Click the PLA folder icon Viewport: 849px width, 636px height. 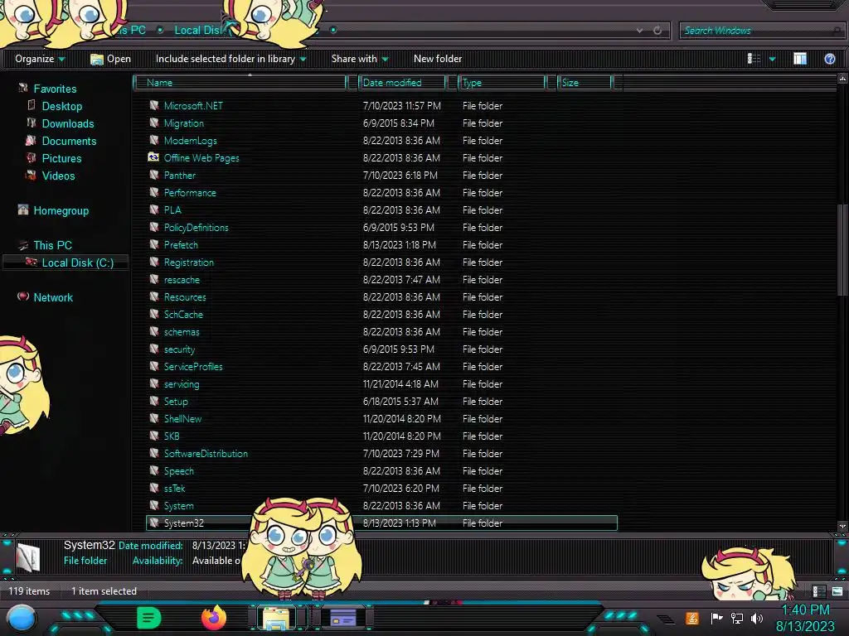coord(154,210)
